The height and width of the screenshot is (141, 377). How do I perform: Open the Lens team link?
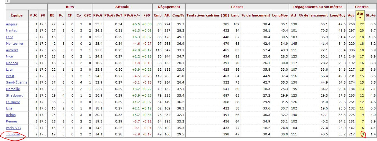(10, 37)
